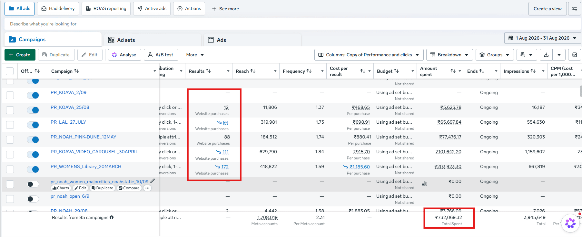Sort by the Results column arrows
The width and height of the screenshot is (582, 237).
208,71
